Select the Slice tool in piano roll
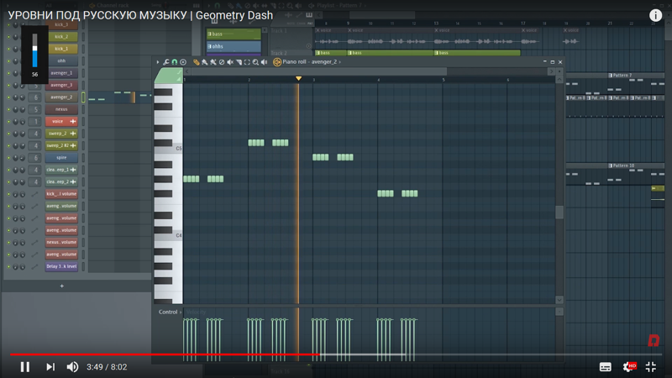Image resolution: width=672 pixels, height=378 pixels. (239, 62)
